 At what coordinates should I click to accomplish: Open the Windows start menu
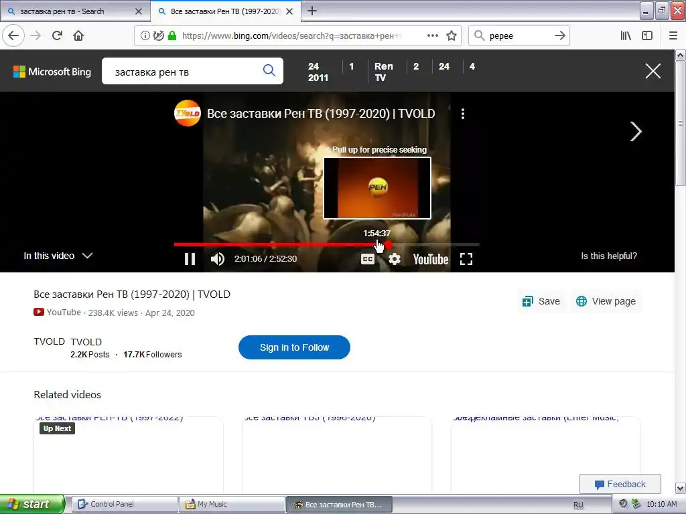pos(32,504)
